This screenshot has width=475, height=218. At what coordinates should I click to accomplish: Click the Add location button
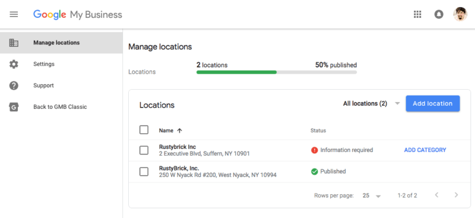click(433, 104)
